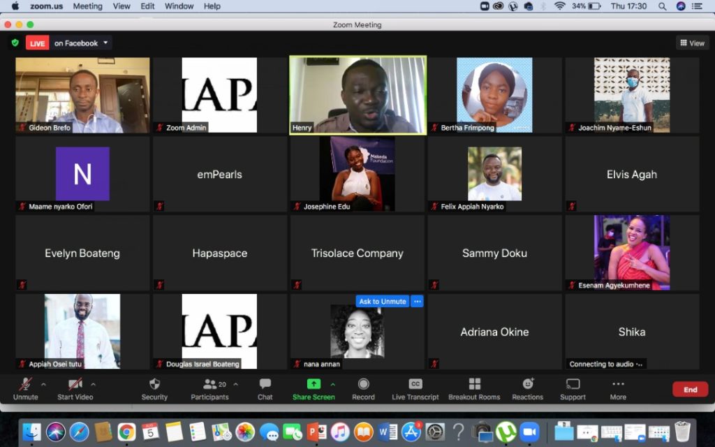
Task: Click the Support icon in the toolbar
Action: click(x=573, y=384)
